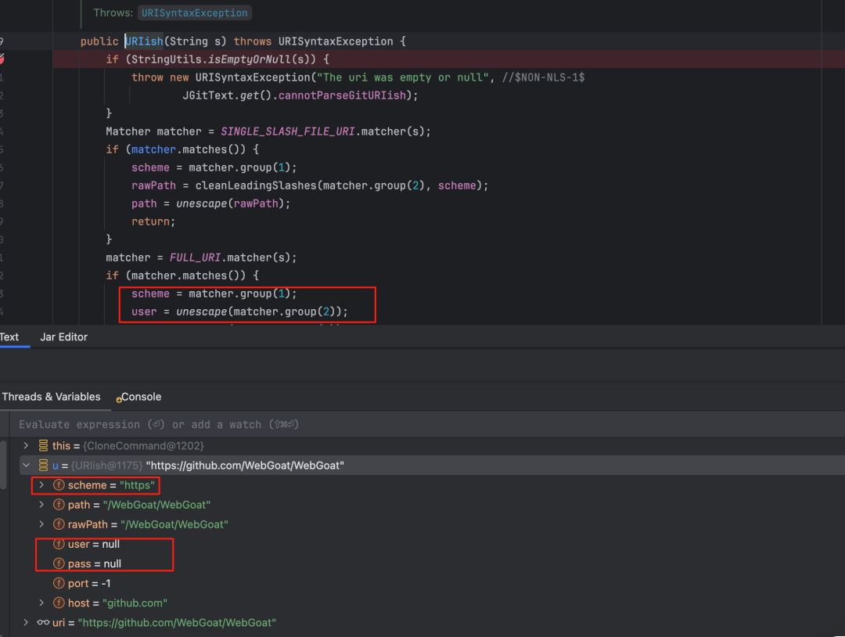Click the variables panel vertical scrollbar
Viewport: 845px width, 637px height.
pos(3,466)
